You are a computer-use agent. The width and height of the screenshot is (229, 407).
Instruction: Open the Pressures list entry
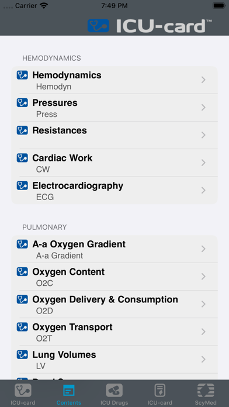coord(114,108)
